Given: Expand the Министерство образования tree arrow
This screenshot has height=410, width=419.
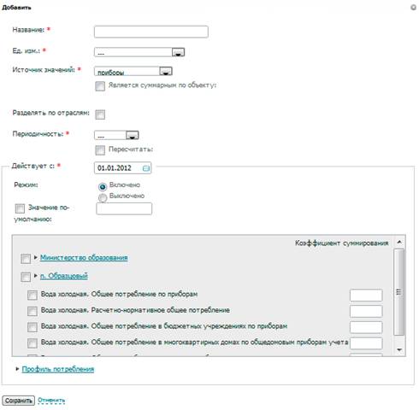Looking at the screenshot, I should click(x=36, y=257).
